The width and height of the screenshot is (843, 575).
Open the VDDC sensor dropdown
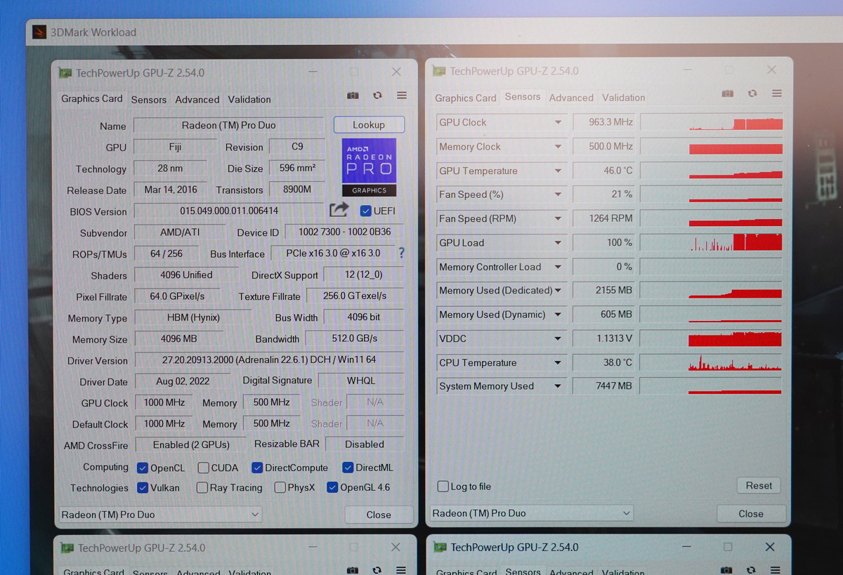coord(558,338)
